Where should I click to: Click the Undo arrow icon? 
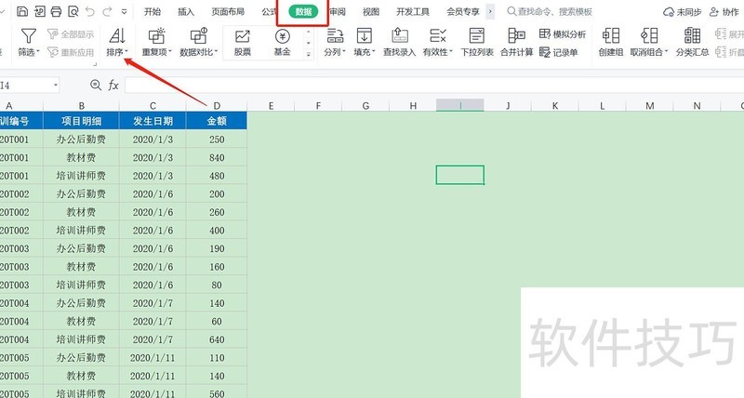click(x=90, y=11)
